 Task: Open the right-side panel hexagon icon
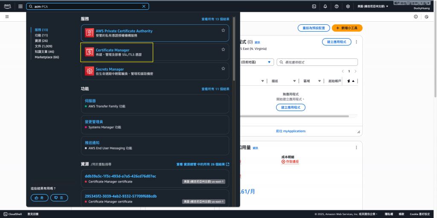coord(426,17)
